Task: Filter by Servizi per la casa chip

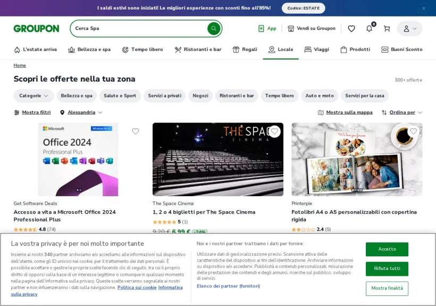Action: [365, 95]
